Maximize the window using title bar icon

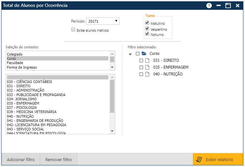pyautogui.click(x=228, y=6)
